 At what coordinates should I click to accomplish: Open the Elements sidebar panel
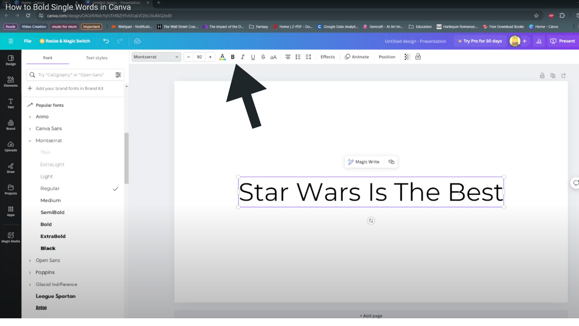(x=11, y=81)
